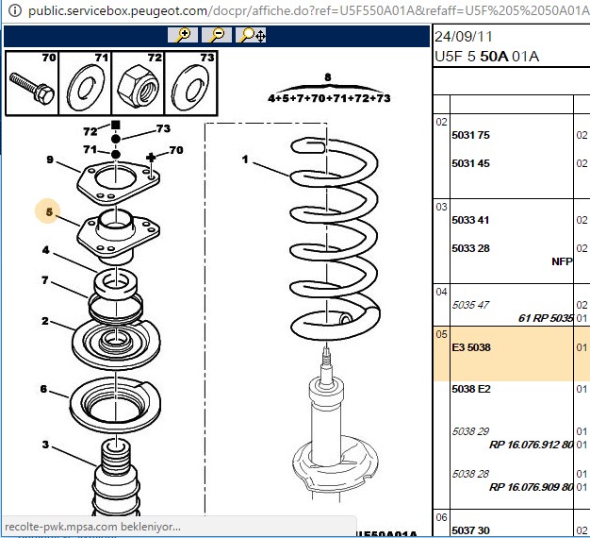The image size is (590, 538).
Task: Click callout 70 beside the cross marker
Action: click(x=176, y=150)
